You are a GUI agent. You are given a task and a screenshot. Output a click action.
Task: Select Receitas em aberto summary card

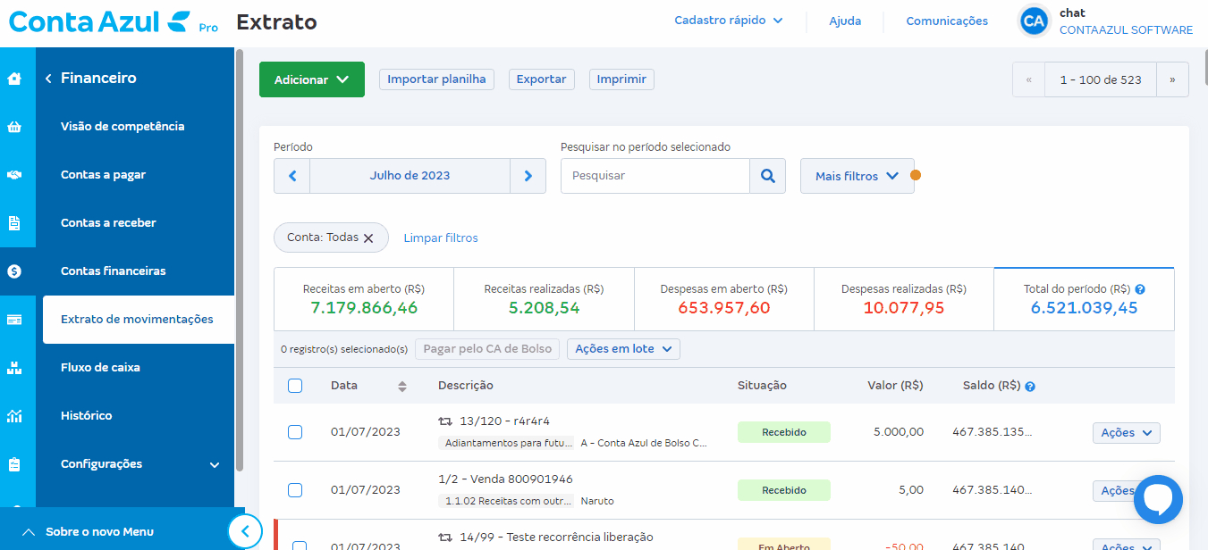point(364,299)
